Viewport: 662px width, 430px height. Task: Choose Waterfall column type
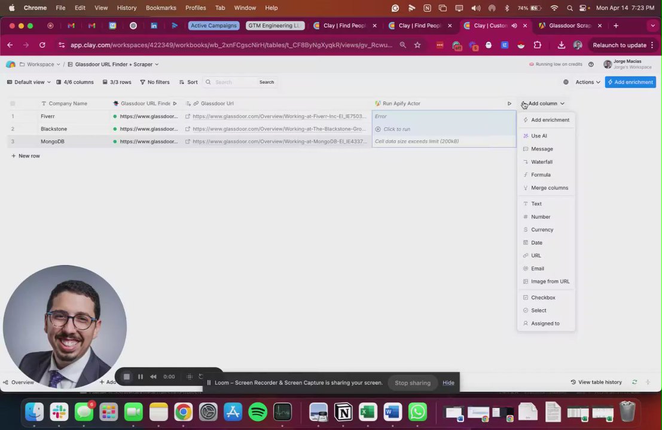point(546,162)
